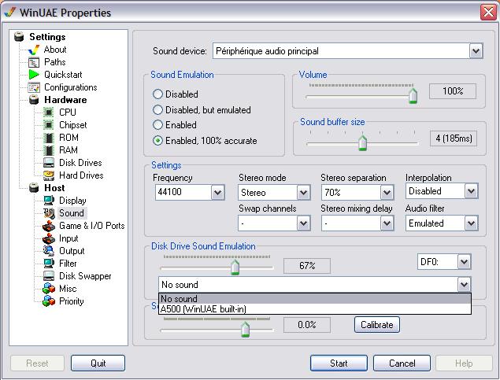Click the Output icon in tree
The width and height of the screenshot is (500, 380).
49,251
